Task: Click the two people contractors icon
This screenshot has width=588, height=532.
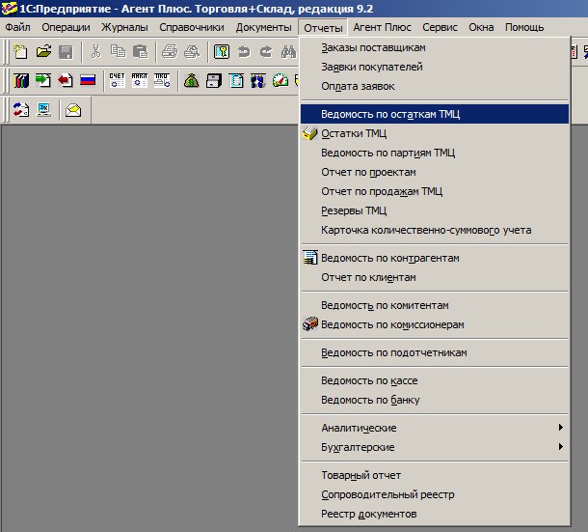Action: point(258,80)
